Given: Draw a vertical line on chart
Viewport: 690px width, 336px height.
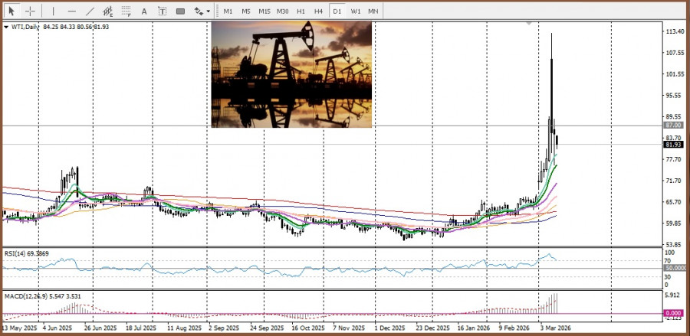Looking at the screenshot, I should [53, 11].
